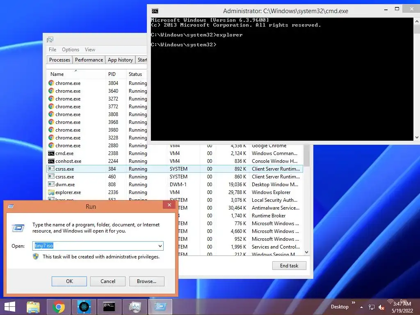Select chrome.exe icon with PID 3804
Screen dimensions: 420x315
point(51,83)
